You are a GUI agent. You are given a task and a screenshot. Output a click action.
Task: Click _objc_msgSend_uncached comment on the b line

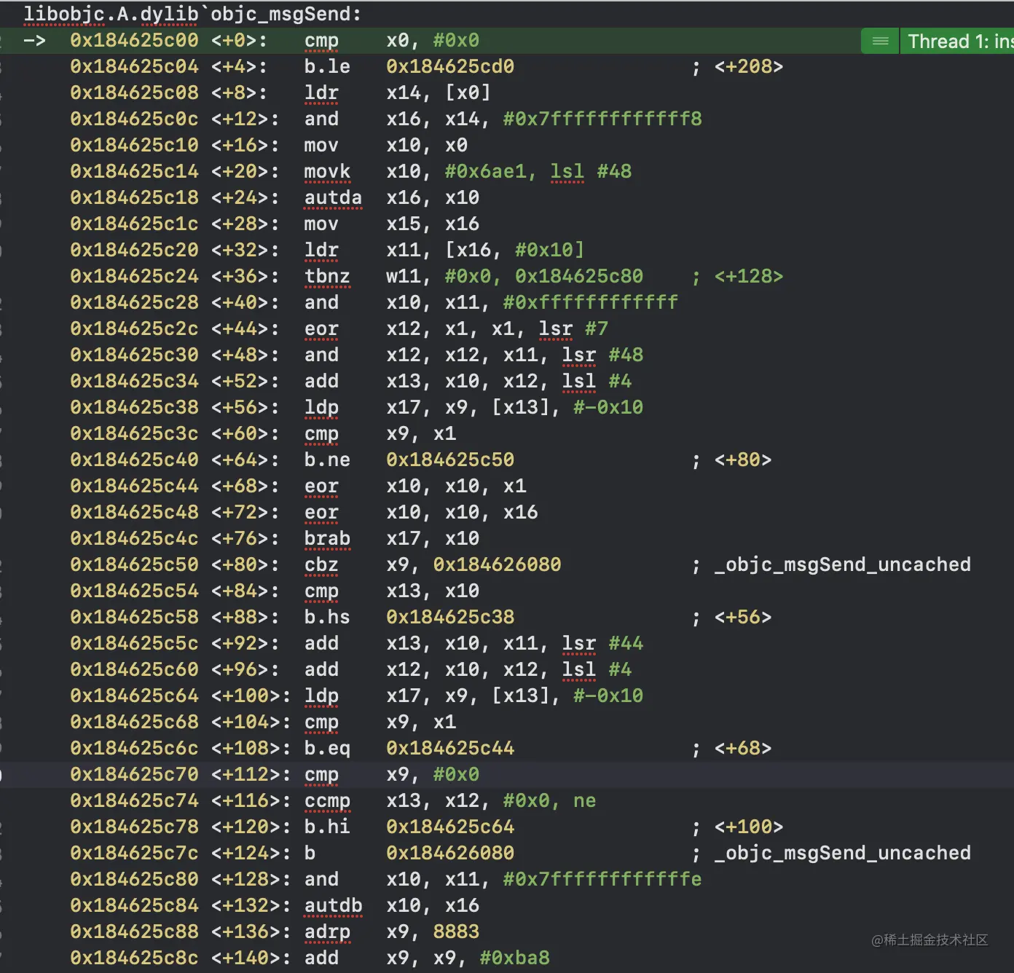click(x=842, y=854)
